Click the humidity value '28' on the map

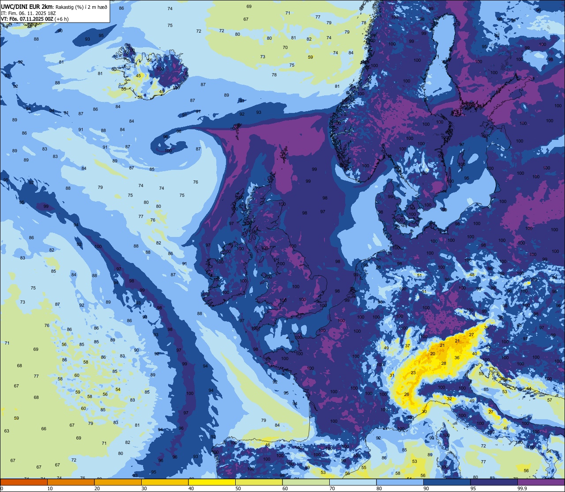coord(444,364)
